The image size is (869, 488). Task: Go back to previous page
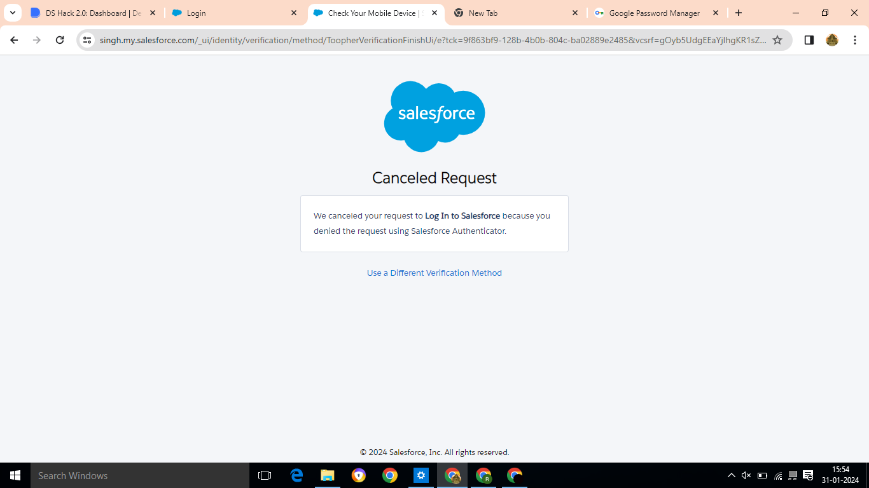tap(14, 40)
